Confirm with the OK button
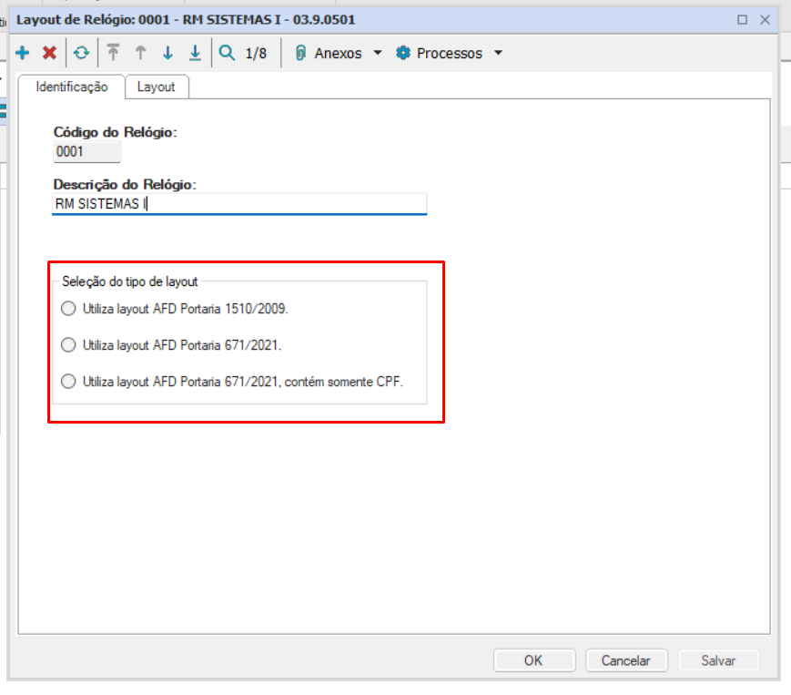This screenshot has height=695, width=791. (534, 660)
